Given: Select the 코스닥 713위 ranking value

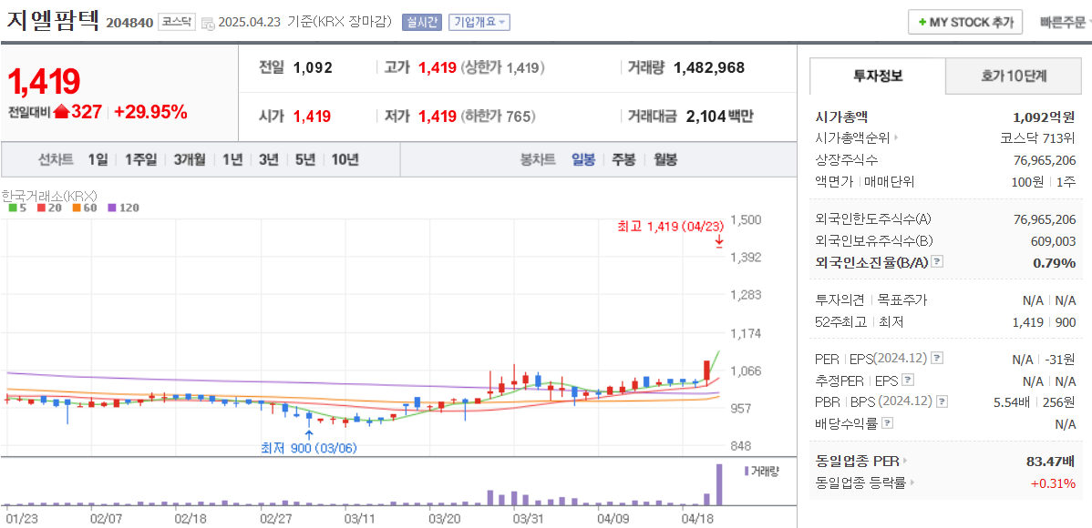Looking at the screenshot, I should [x=1037, y=137].
